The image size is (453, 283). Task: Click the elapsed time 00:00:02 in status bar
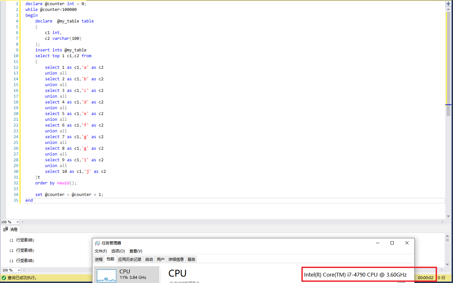tap(426, 278)
